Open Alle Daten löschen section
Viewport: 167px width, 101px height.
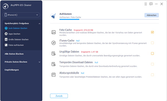click(x=14, y=54)
